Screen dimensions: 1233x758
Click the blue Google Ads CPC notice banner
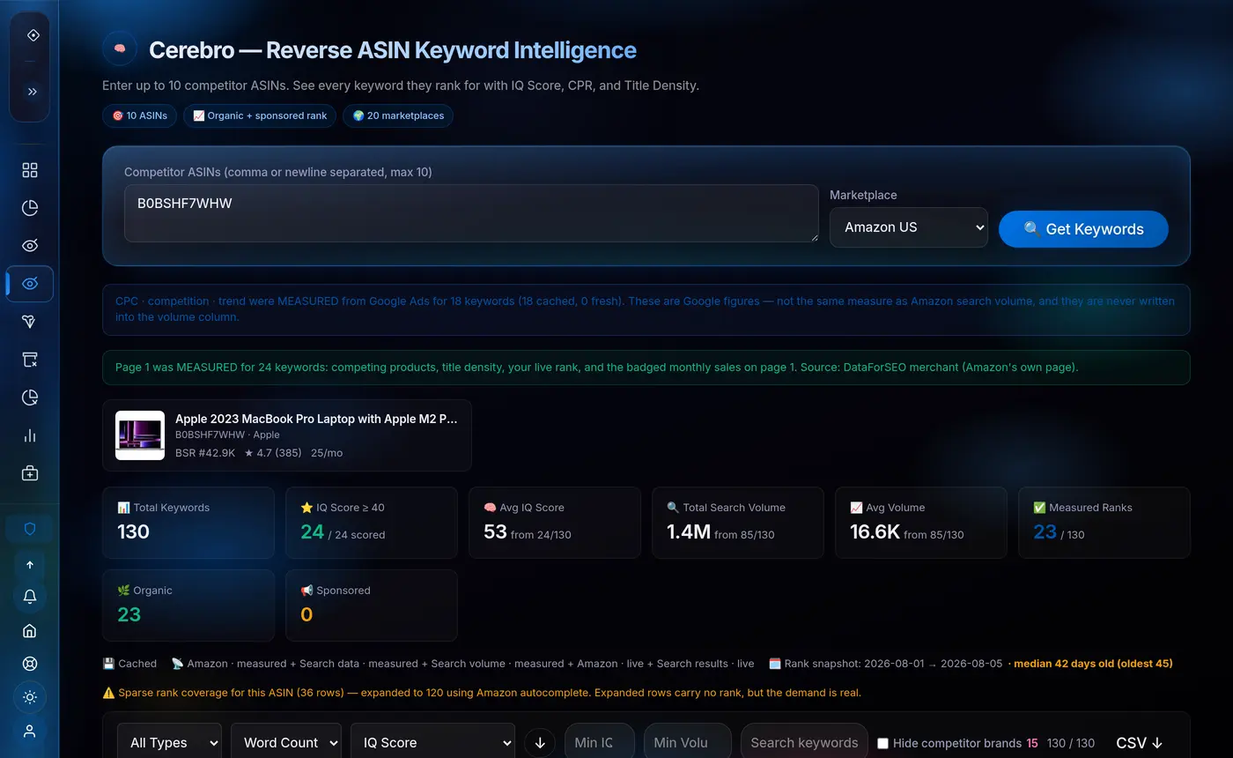point(646,309)
